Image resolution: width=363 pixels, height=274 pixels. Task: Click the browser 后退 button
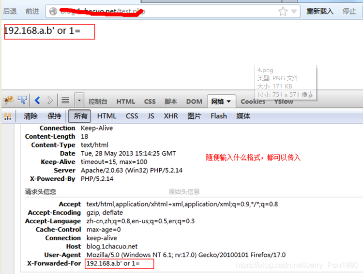10,11
